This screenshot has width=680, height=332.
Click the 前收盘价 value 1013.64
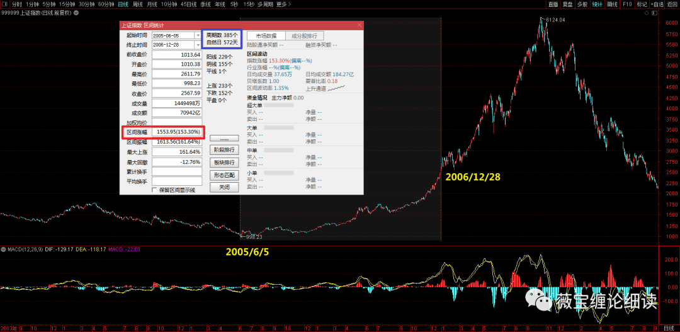click(x=177, y=55)
